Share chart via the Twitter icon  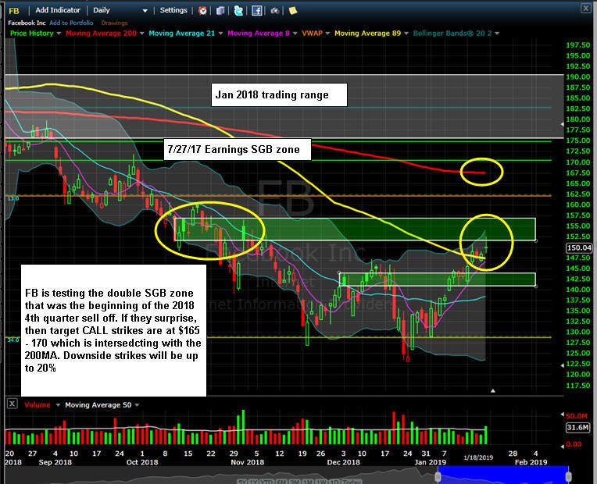[x=239, y=11]
